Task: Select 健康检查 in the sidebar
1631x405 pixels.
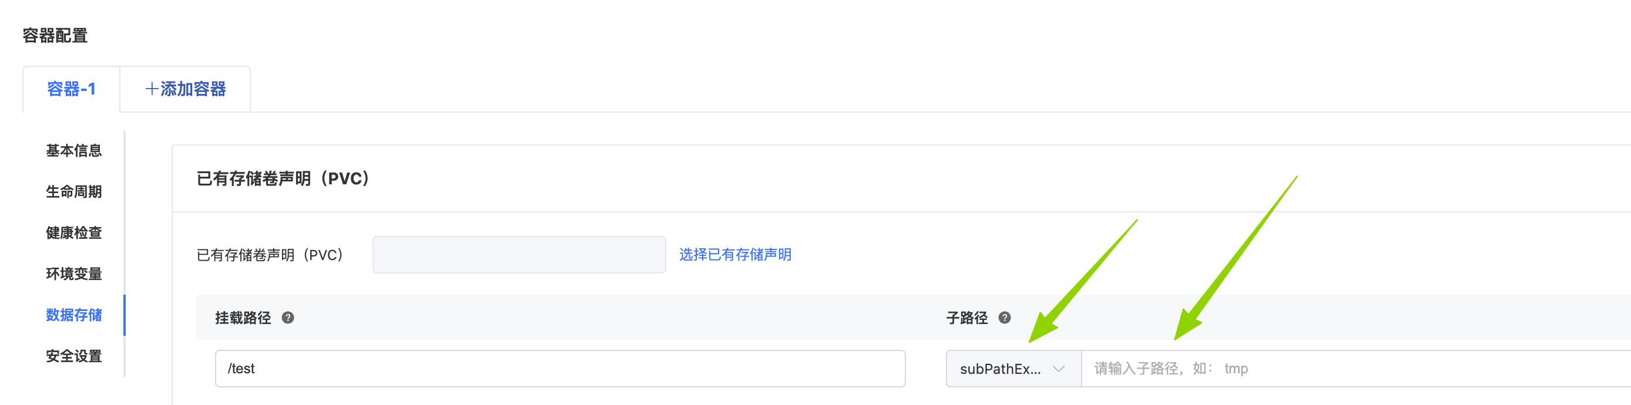Action: [x=73, y=233]
